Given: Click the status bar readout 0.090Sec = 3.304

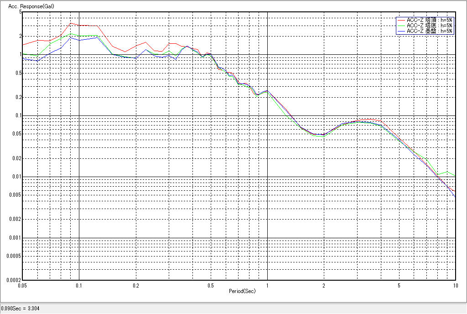Looking at the screenshot, I should 21,309.
